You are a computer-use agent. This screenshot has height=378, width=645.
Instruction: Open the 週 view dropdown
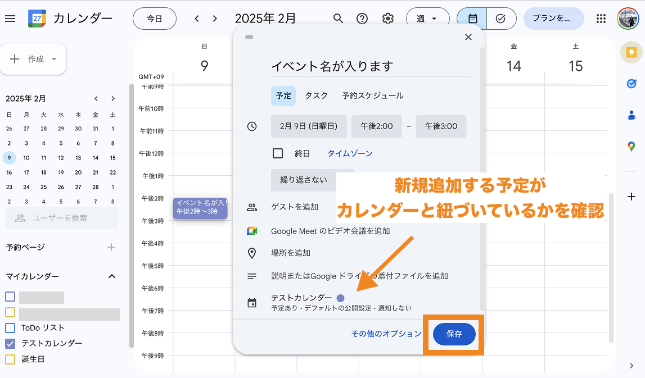(427, 19)
